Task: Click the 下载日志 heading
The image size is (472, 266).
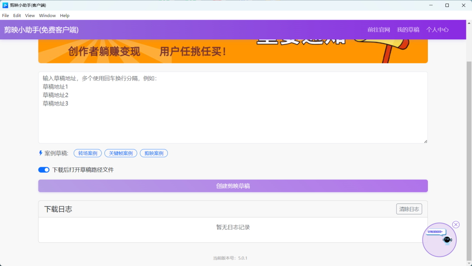Action: tap(58, 209)
